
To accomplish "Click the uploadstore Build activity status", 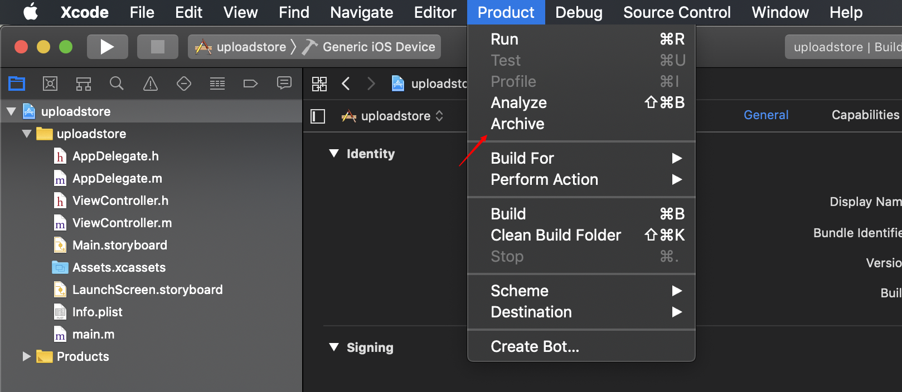I will click(x=844, y=47).
